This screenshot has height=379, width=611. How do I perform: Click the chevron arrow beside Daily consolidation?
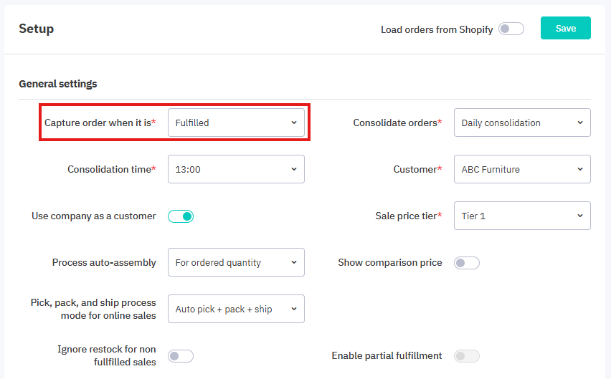coord(579,123)
